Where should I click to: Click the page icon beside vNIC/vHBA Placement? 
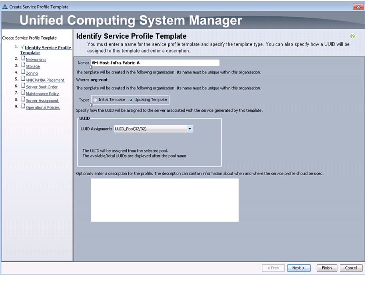(x=23, y=79)
